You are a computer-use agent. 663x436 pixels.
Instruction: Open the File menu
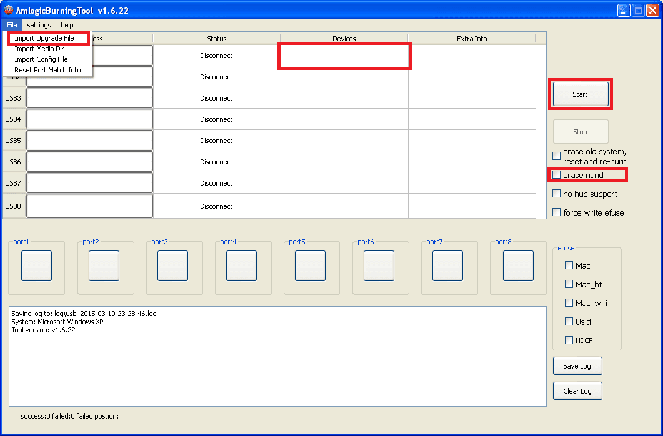coord(12,25)
